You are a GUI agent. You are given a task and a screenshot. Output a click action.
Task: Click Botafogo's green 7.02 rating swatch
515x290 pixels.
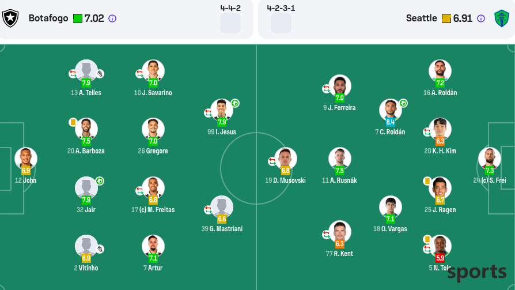(78, 18)
